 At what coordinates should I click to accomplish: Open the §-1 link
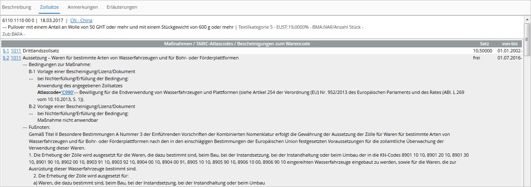pos(6,50)
